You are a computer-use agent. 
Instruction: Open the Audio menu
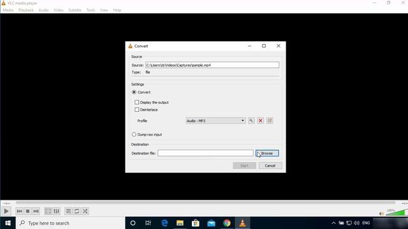click(43, 10)
